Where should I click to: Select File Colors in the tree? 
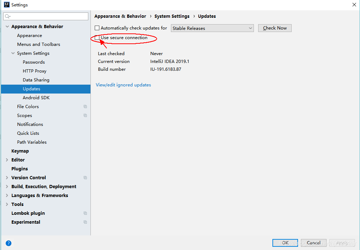coord(28,107)
